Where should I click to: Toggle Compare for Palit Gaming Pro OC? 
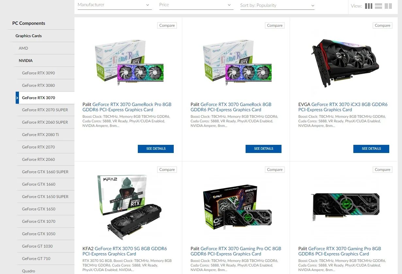click(x=275, y=170)
